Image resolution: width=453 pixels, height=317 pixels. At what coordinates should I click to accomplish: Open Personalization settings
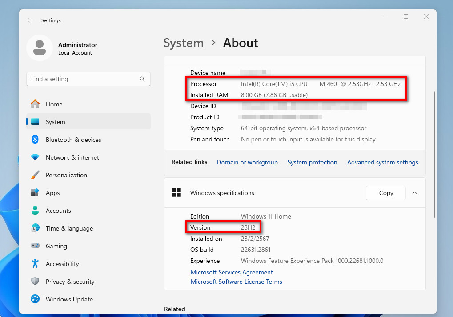pyautogui.click(x=88, y=175)
